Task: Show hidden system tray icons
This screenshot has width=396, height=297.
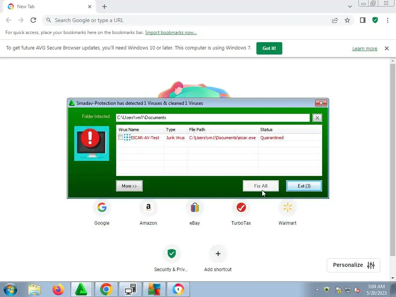Action: point(317,290)
